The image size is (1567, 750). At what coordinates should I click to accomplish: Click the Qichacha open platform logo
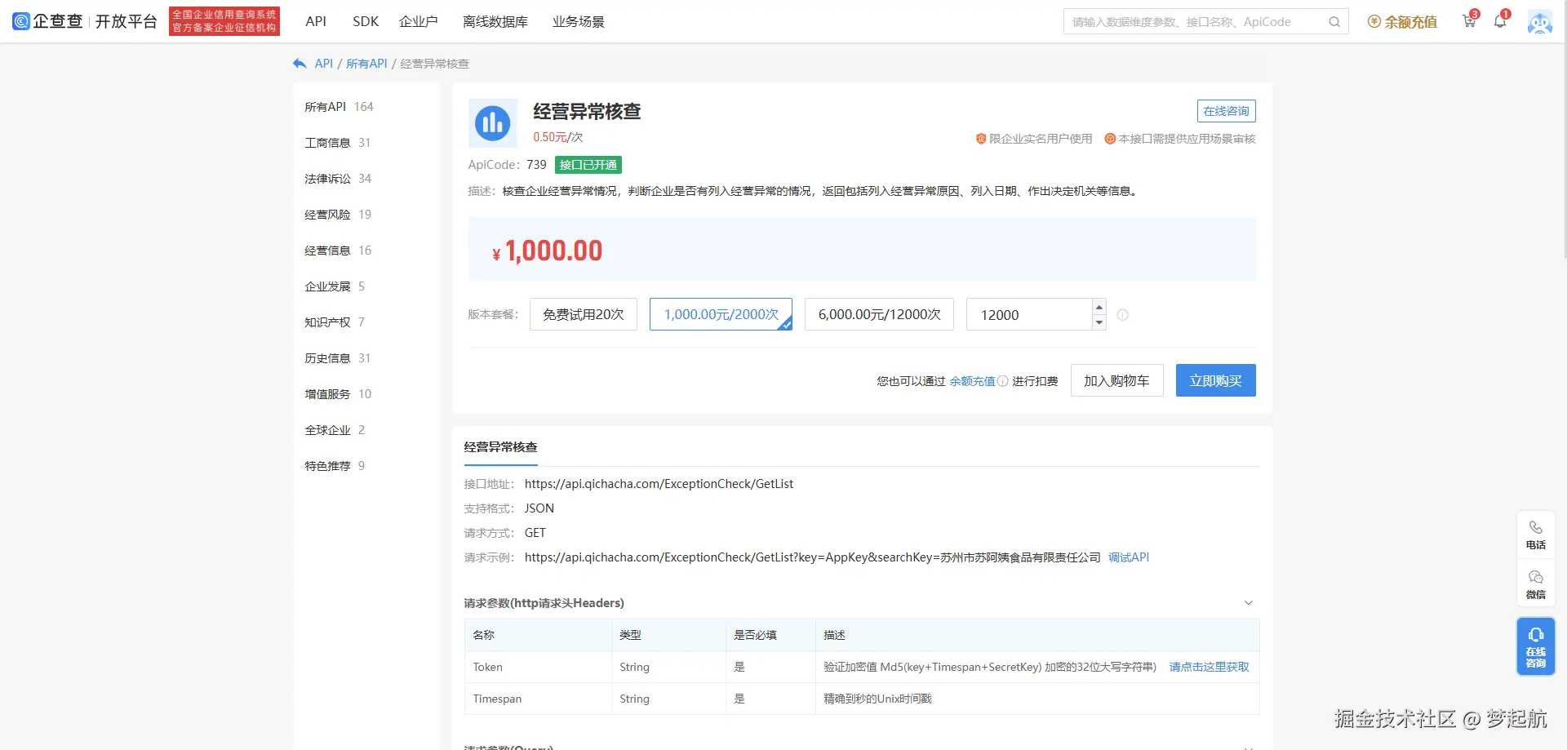pos(85,21)
